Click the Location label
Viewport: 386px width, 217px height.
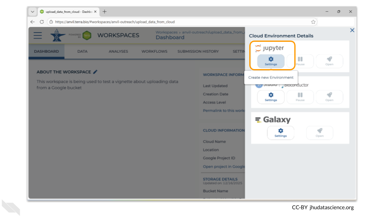pos(211,150)
